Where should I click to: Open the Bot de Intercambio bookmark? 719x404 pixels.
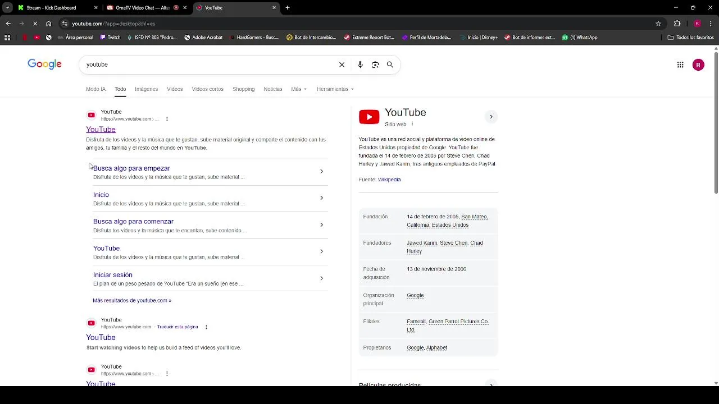point(311,38)
